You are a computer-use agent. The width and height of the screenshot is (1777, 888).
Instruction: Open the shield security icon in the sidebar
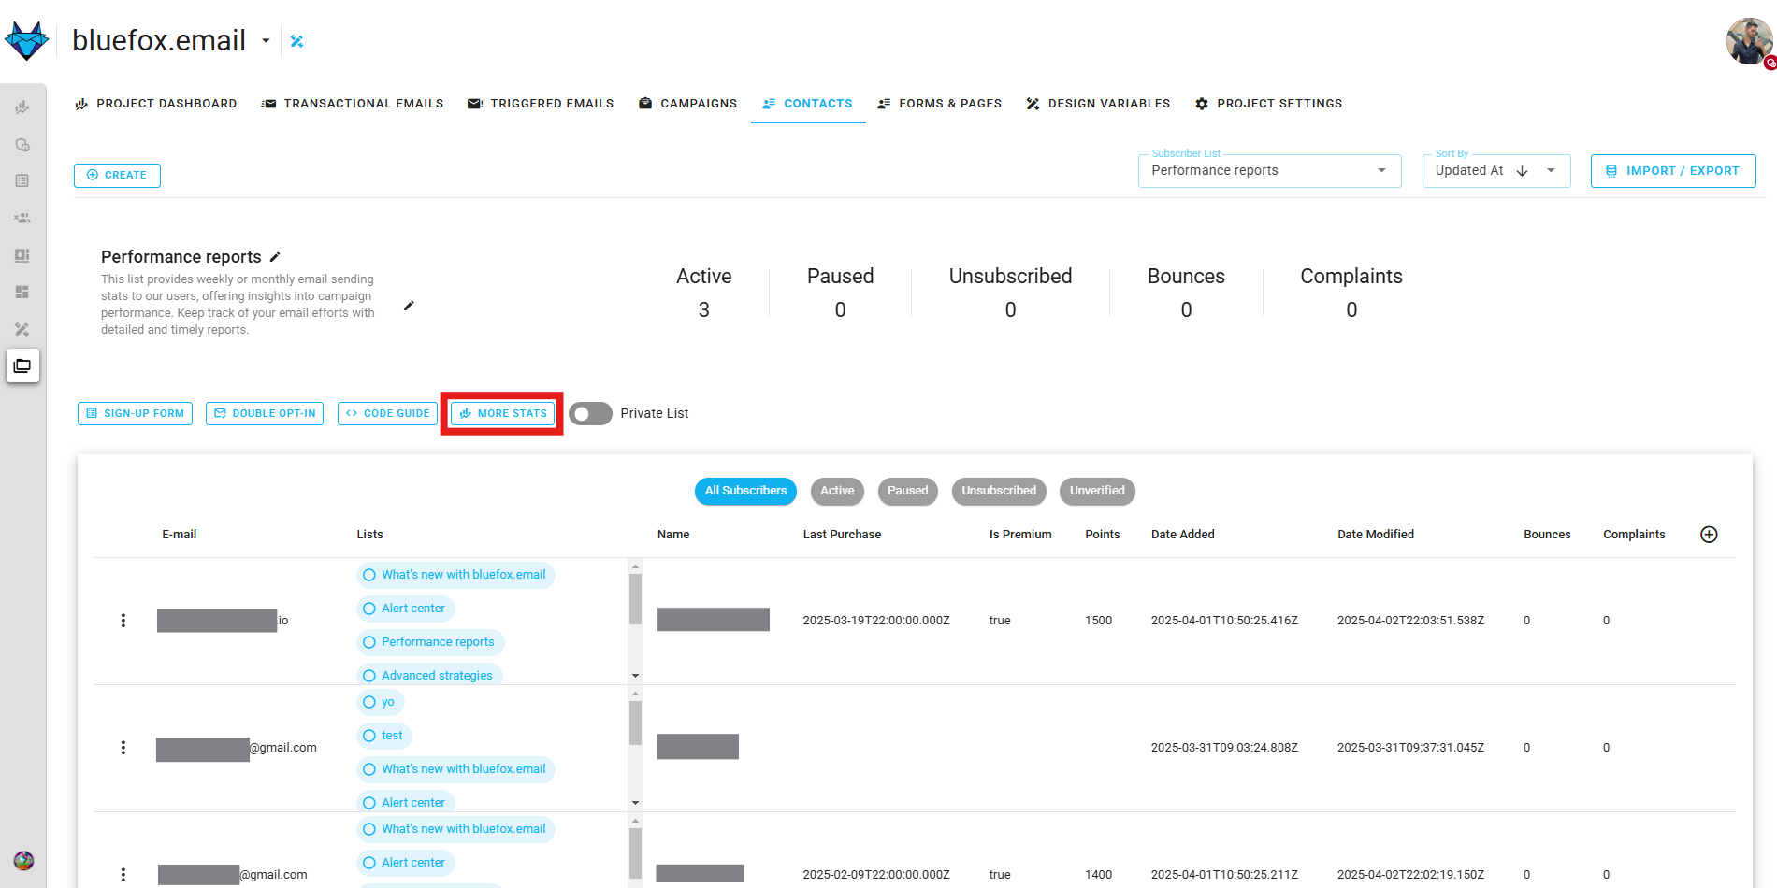[x=22, y=145]
